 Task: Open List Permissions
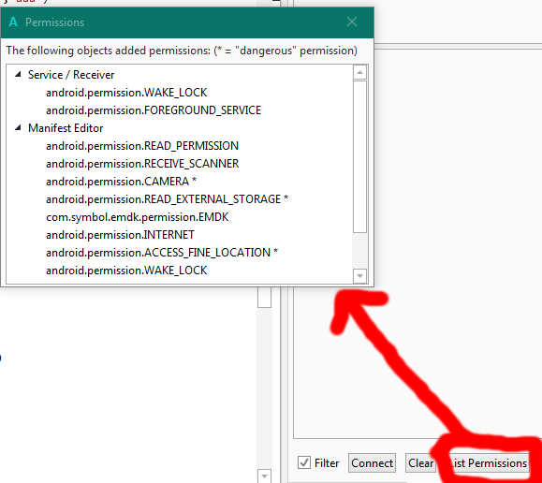click(x=488, y=463)
